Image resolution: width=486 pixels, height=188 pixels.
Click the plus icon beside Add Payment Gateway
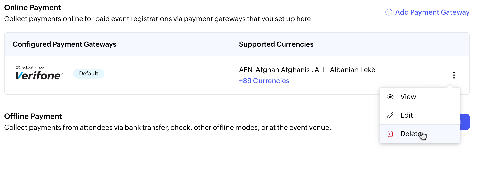coord(389,12)
